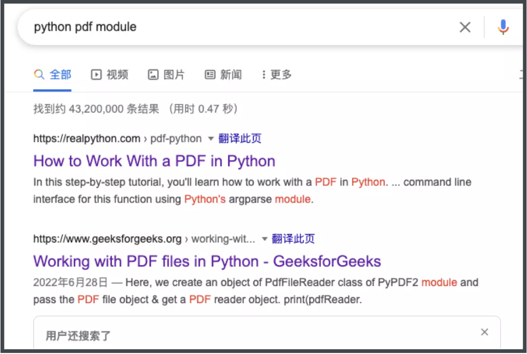
Task: Open "How to Work With a PDF in Python"
Action: [154, 161]
